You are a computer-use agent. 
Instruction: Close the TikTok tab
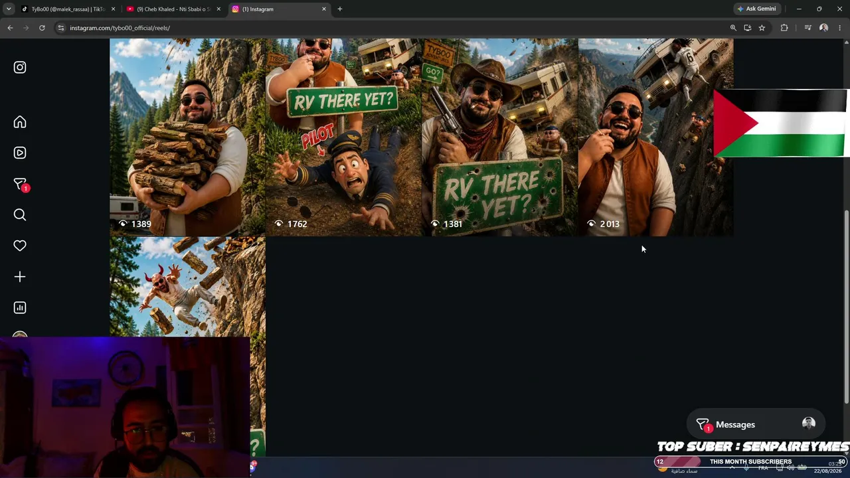coord(113,9)
